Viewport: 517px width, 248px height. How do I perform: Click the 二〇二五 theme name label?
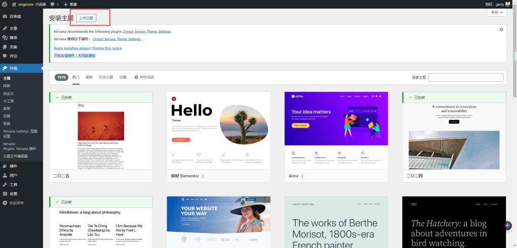[61, 176]
